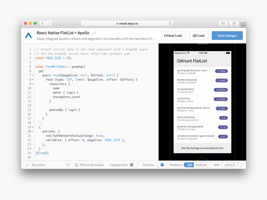Image resolution: width=267 pixels, height=200 pixels.
Task: Edit title with the pencil icon
Action: point(94,33)
